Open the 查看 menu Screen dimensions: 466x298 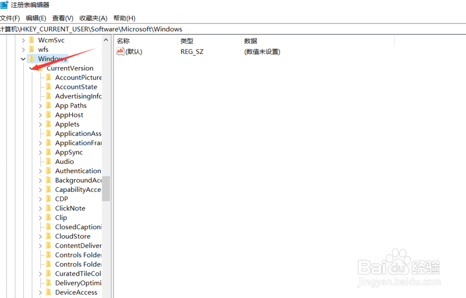click(x=63, y=18)
